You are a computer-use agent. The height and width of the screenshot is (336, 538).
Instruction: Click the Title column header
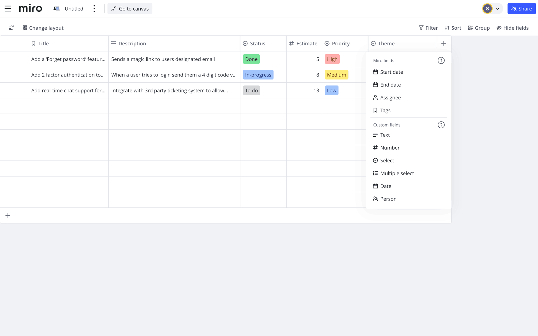(54, 43)
